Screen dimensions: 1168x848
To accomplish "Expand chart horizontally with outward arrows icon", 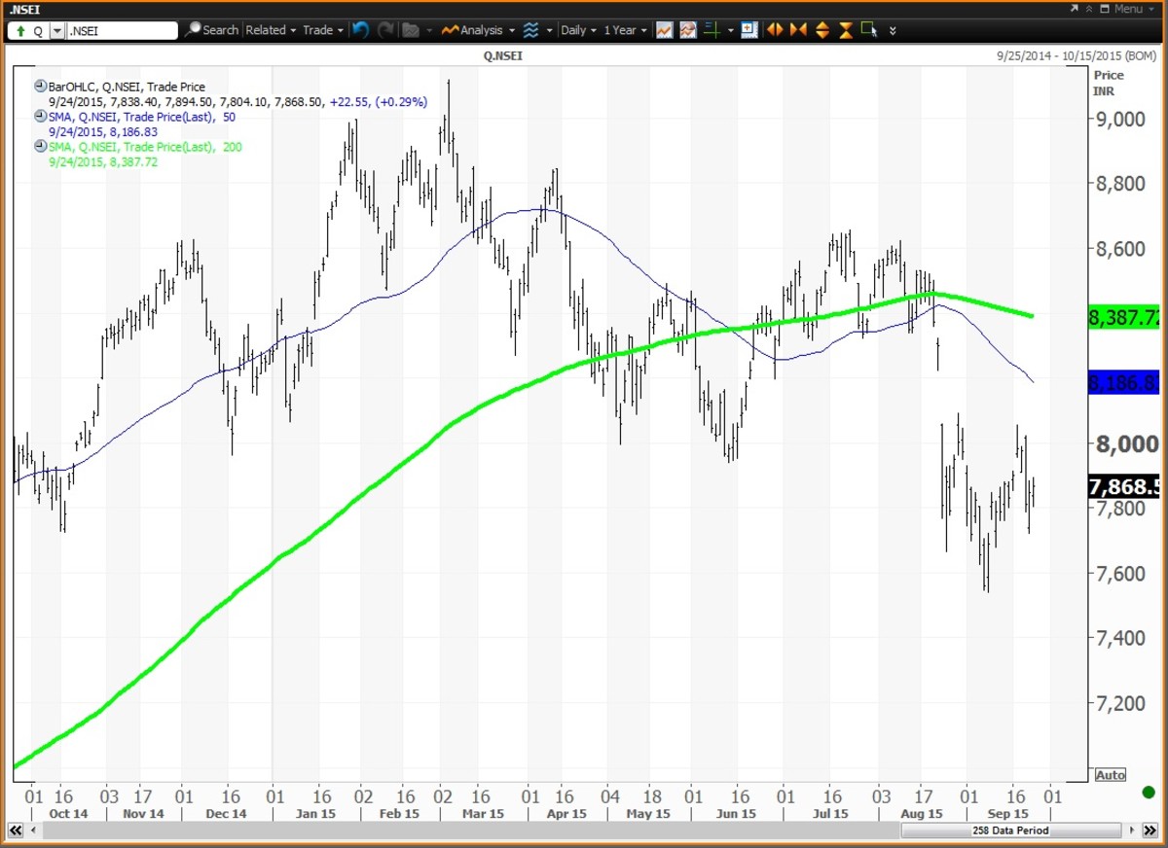I will click(775, 30).
